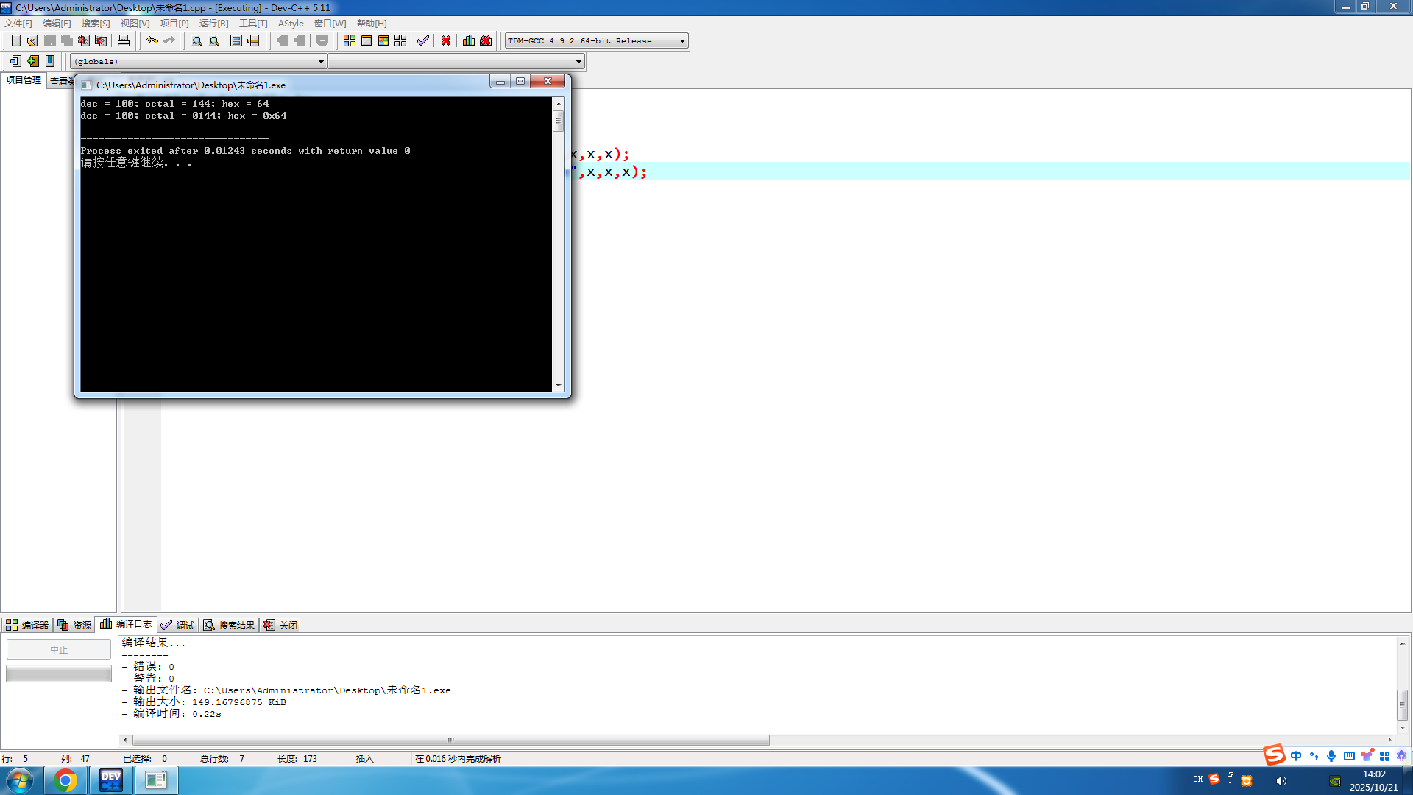Expand the (globals) scope dropdown
This screenshot has width=1413, height=795.
click(321, 62)
